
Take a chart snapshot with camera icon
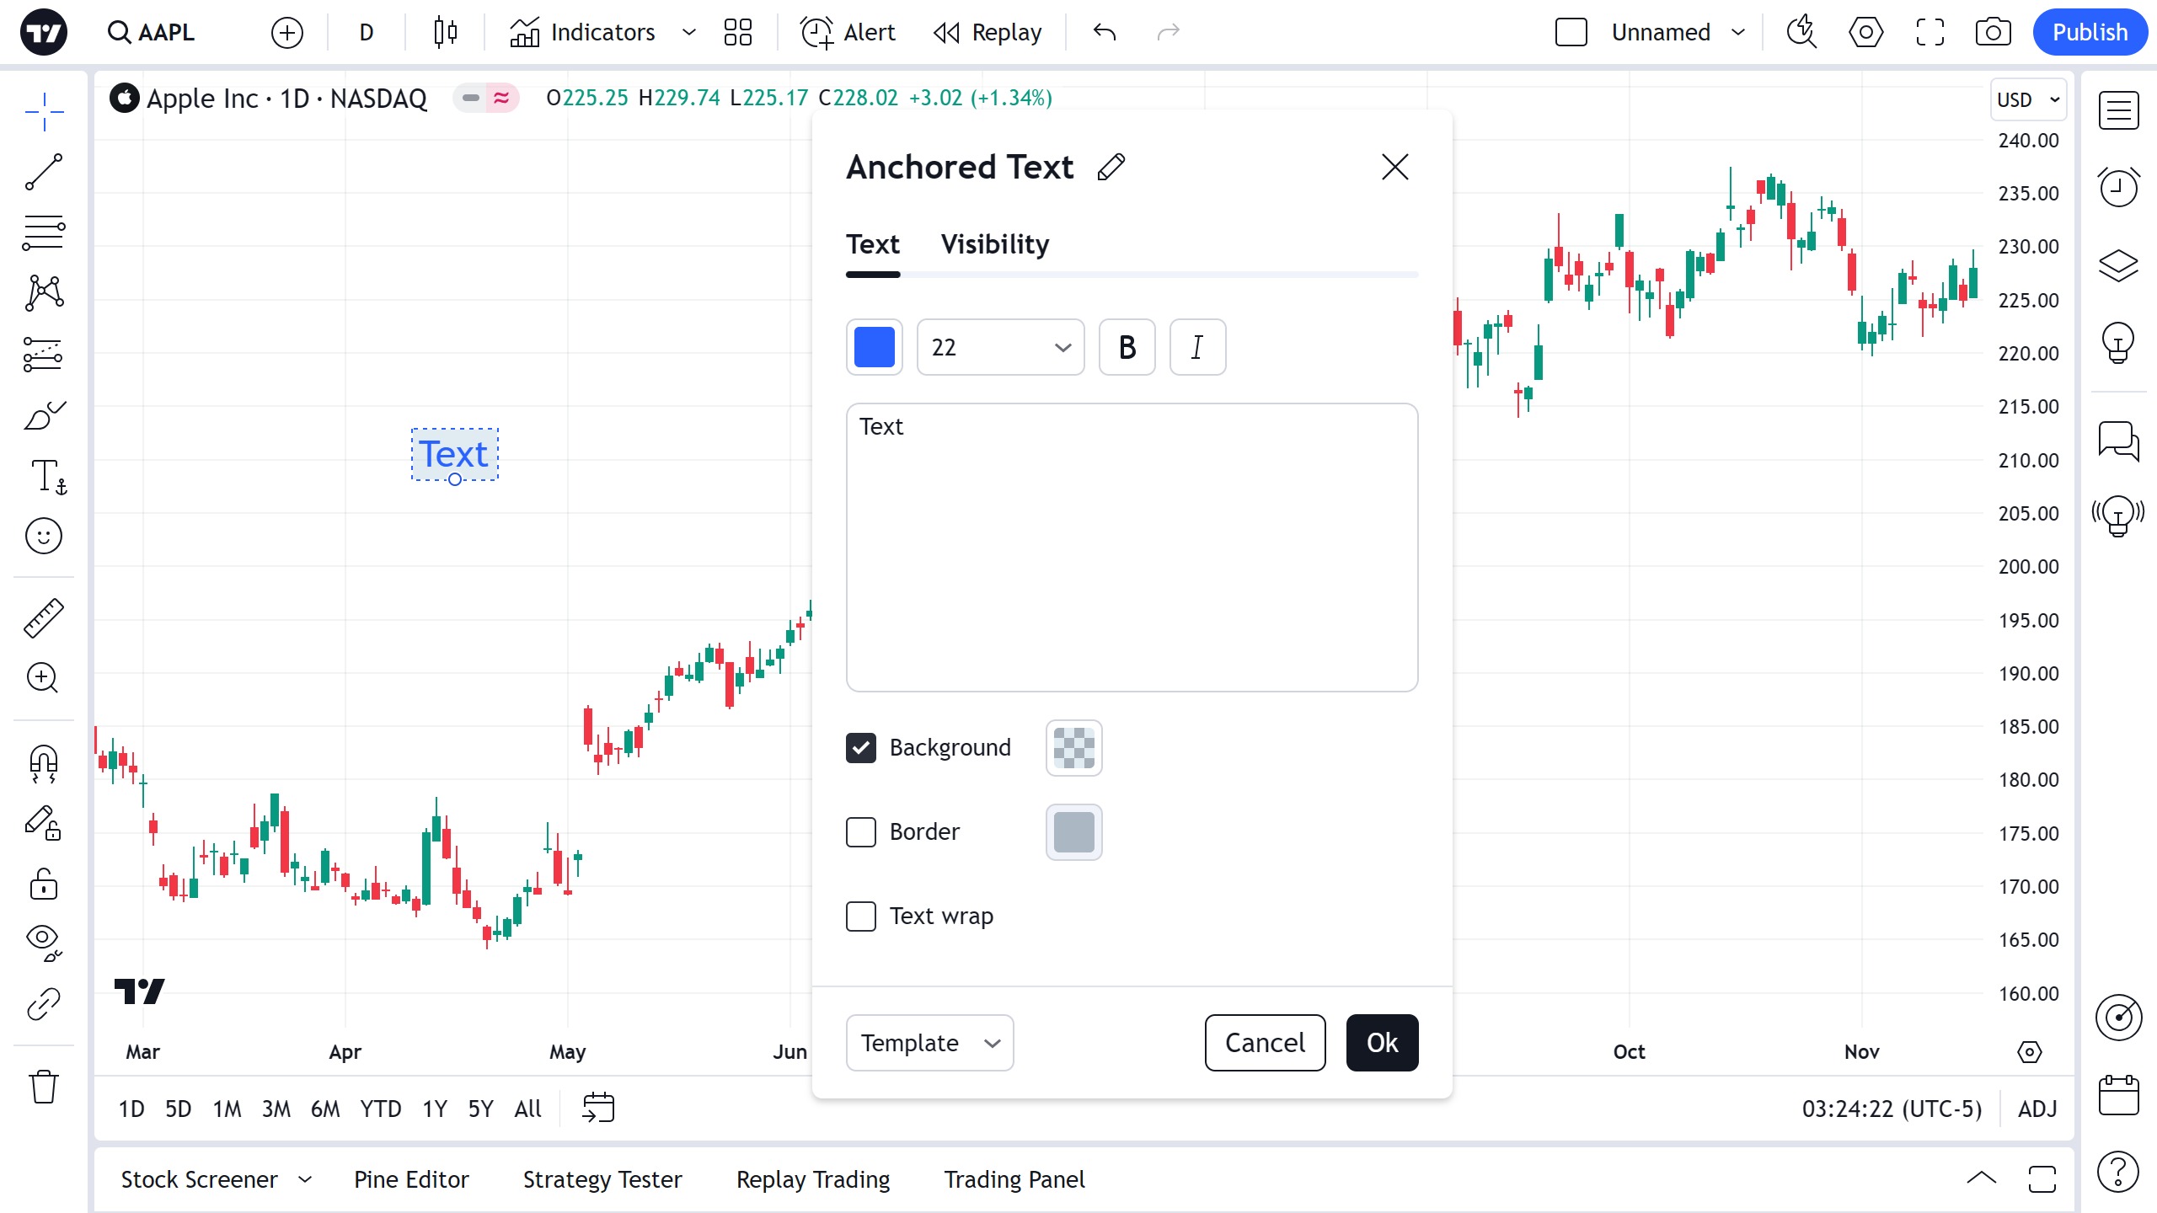[x=1993, y=32]
